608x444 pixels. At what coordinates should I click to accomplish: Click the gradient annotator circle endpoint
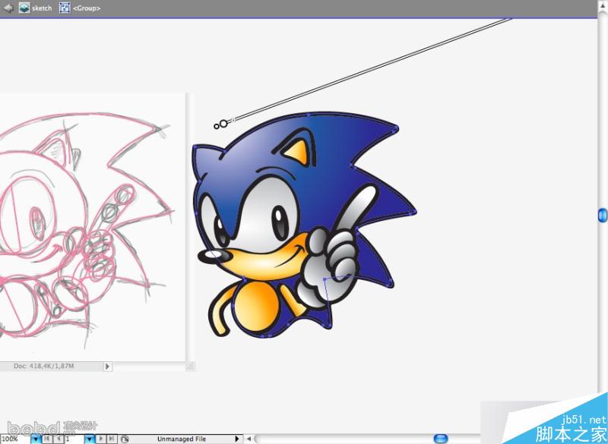(x=223, y=124)
